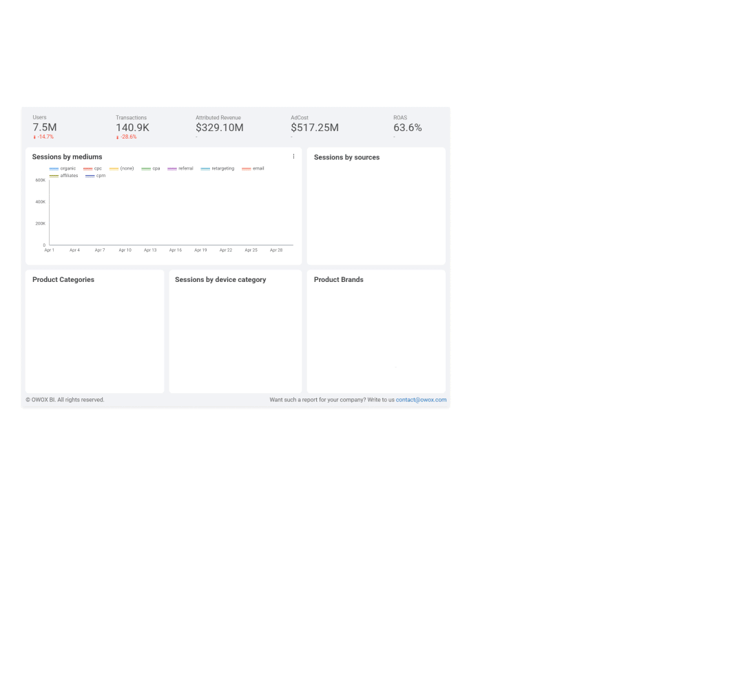Click the Apr 13 axis label
This screenshot has height=677, width=748.
pyautogui.click(x=150, y=250)
